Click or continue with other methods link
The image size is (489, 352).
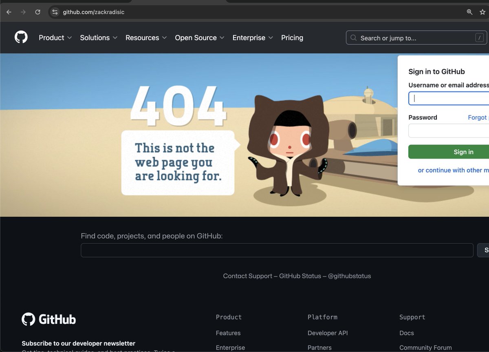[x=454, y=170]
